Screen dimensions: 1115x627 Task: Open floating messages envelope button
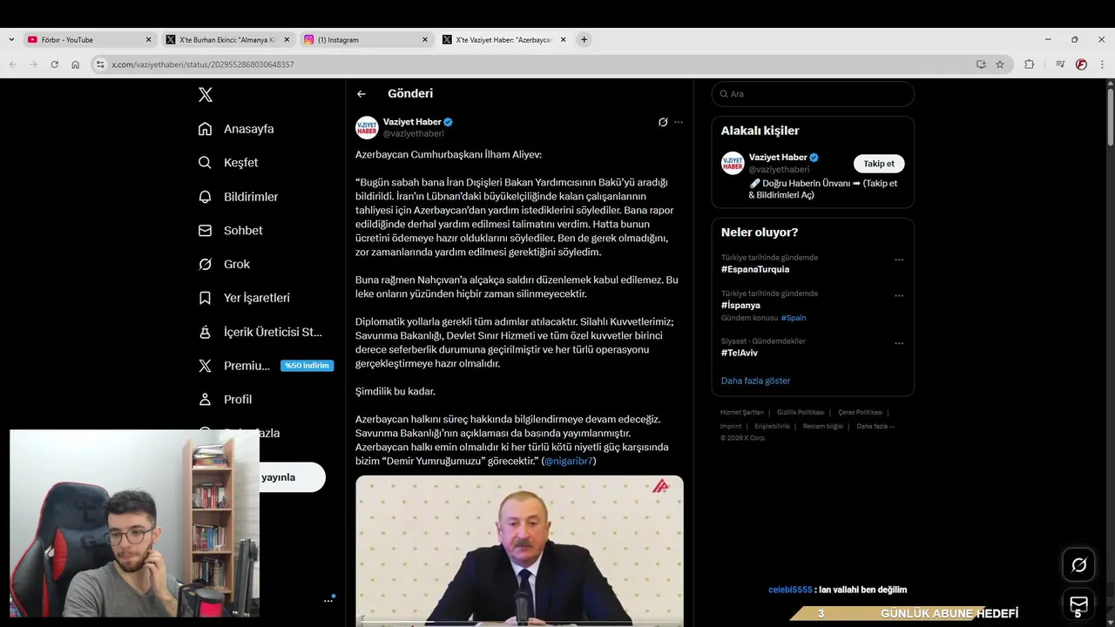pyautogui.click(x=1078, y=603)
